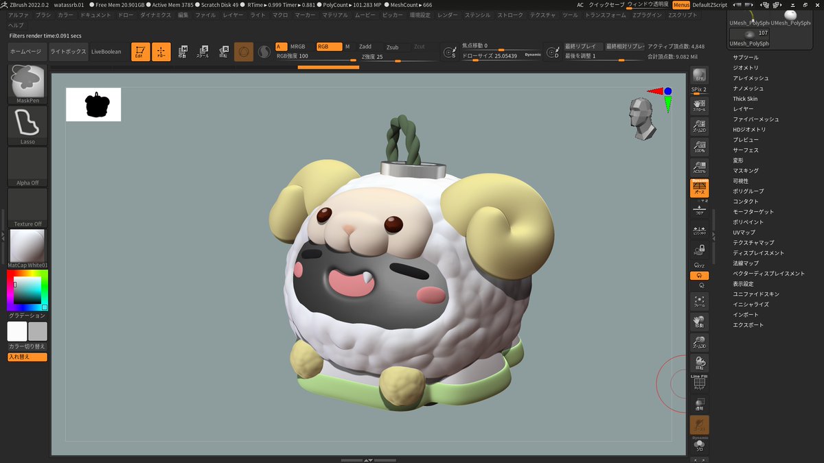Expand the Polygroups (ポリグループ) section

748,191
